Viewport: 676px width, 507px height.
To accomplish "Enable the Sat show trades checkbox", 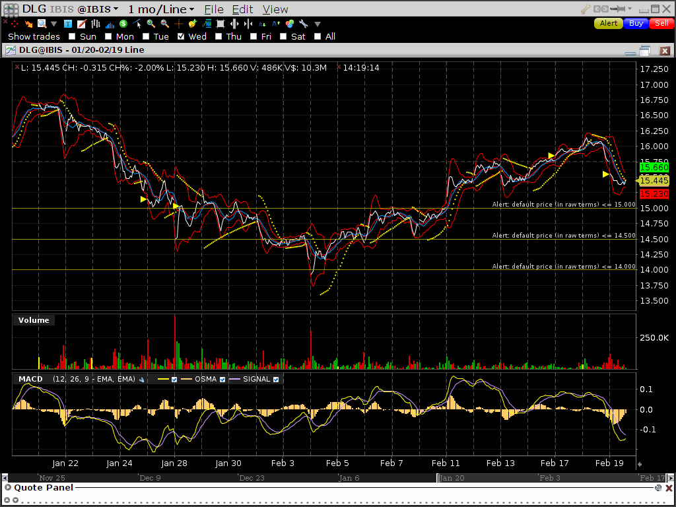I will 283,37.
